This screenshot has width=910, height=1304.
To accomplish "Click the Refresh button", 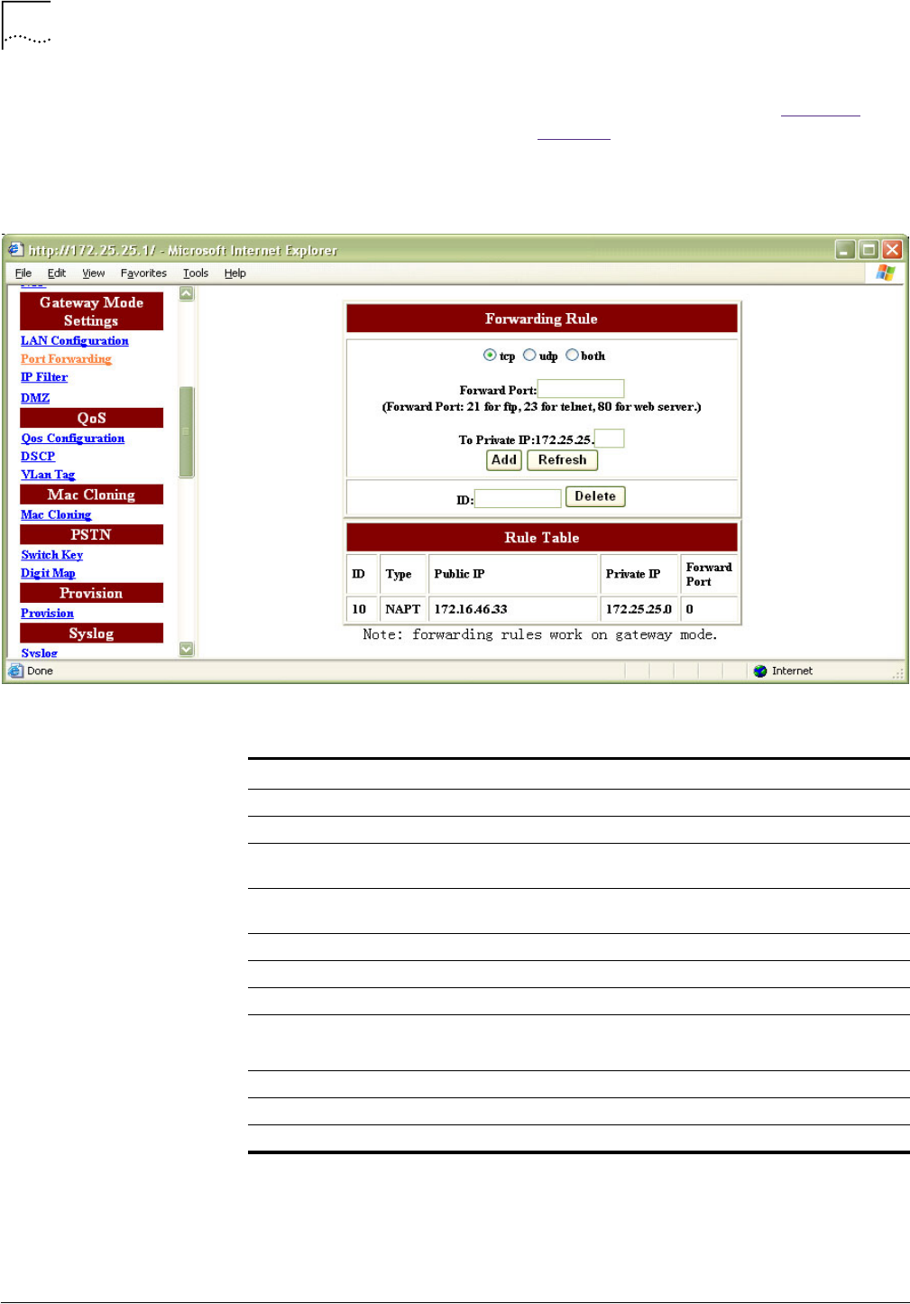I will tap(562, 460).
